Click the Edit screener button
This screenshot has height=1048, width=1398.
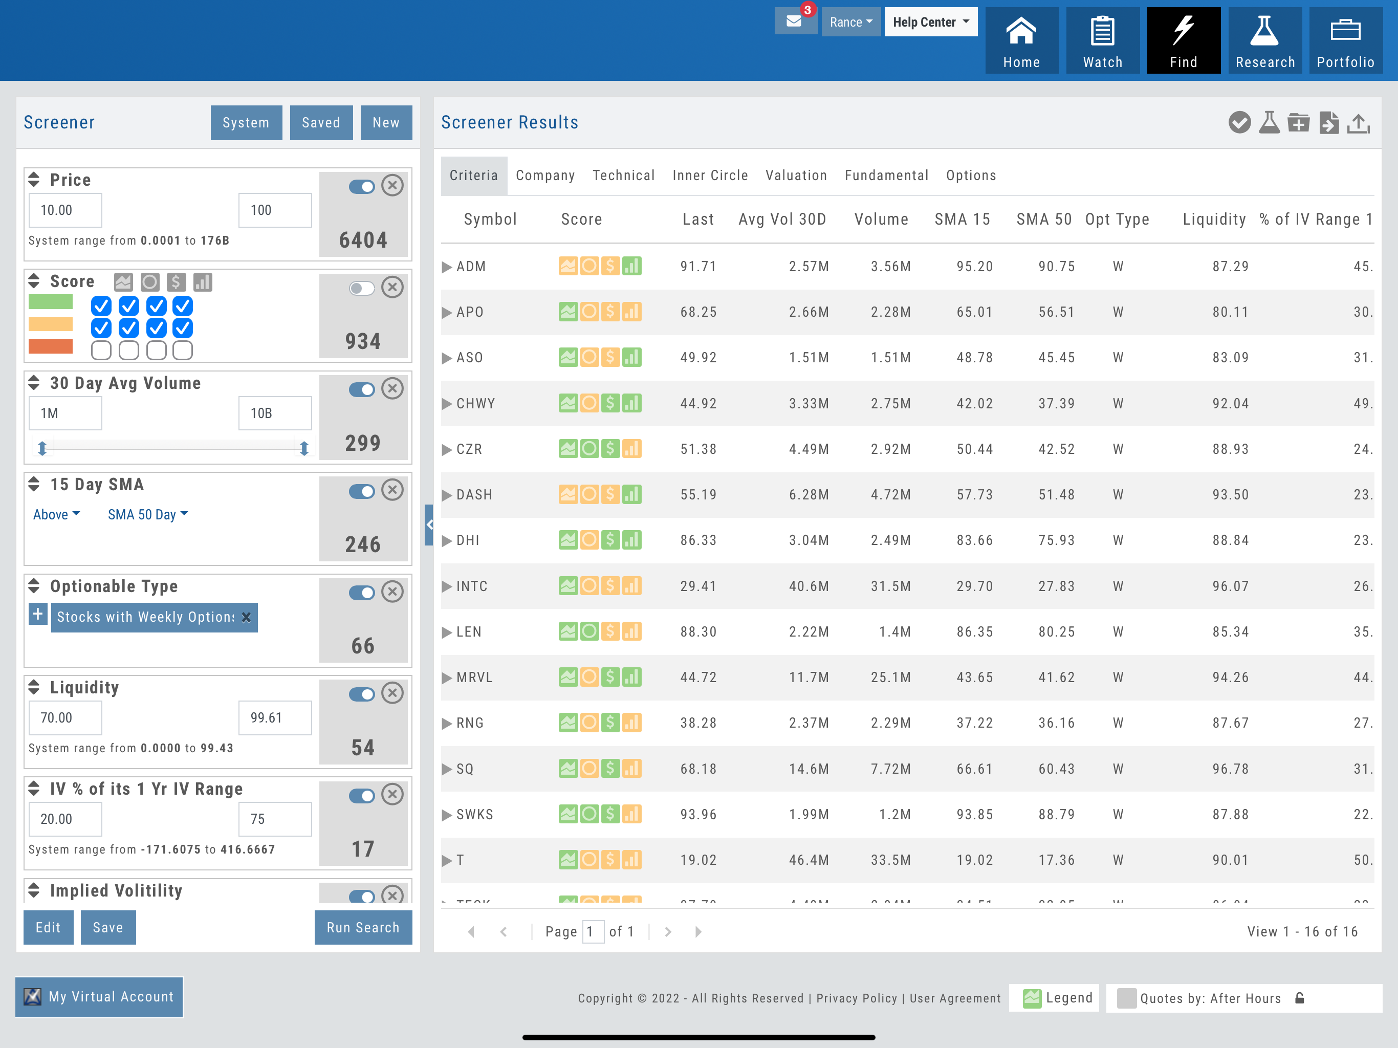[48, 927]
